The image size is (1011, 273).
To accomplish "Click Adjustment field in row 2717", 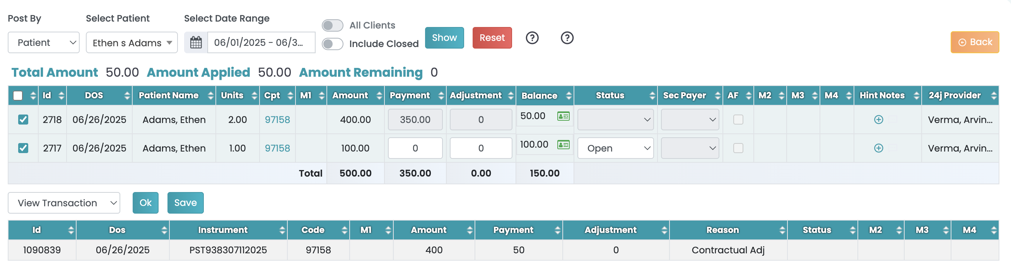I will tap(481, 148).
